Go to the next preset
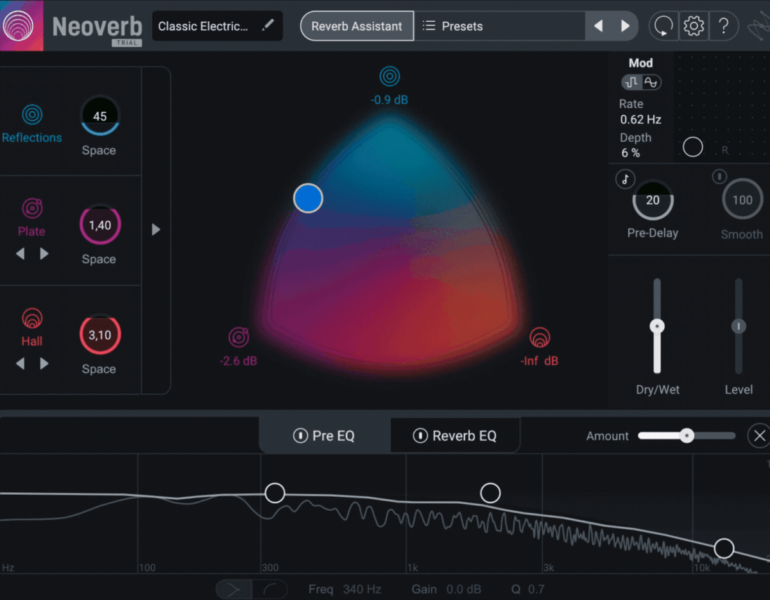770x600 pixels. [x=625, y=26]
